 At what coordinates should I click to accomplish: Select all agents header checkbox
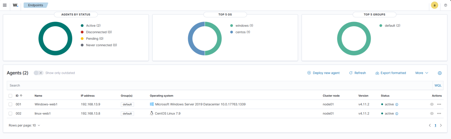[x=10, y=96]
